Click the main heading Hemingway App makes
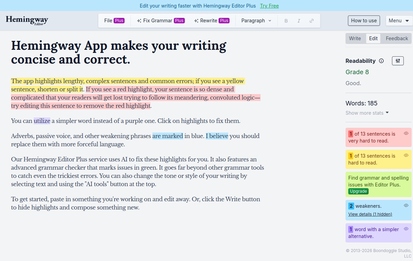 click(119, 52)
